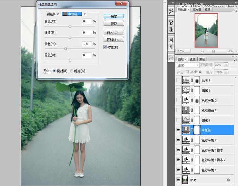Screen dimensions: 238x186
Task: Click the 色阶 1 layer mask thumbnail
Action: (x=197, y=80)
